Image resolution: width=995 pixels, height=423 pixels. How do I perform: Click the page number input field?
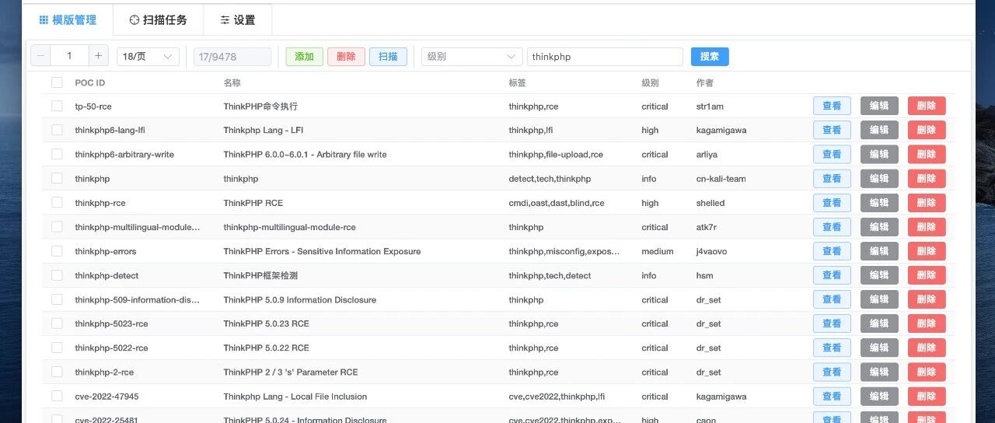tap(69, 56)
